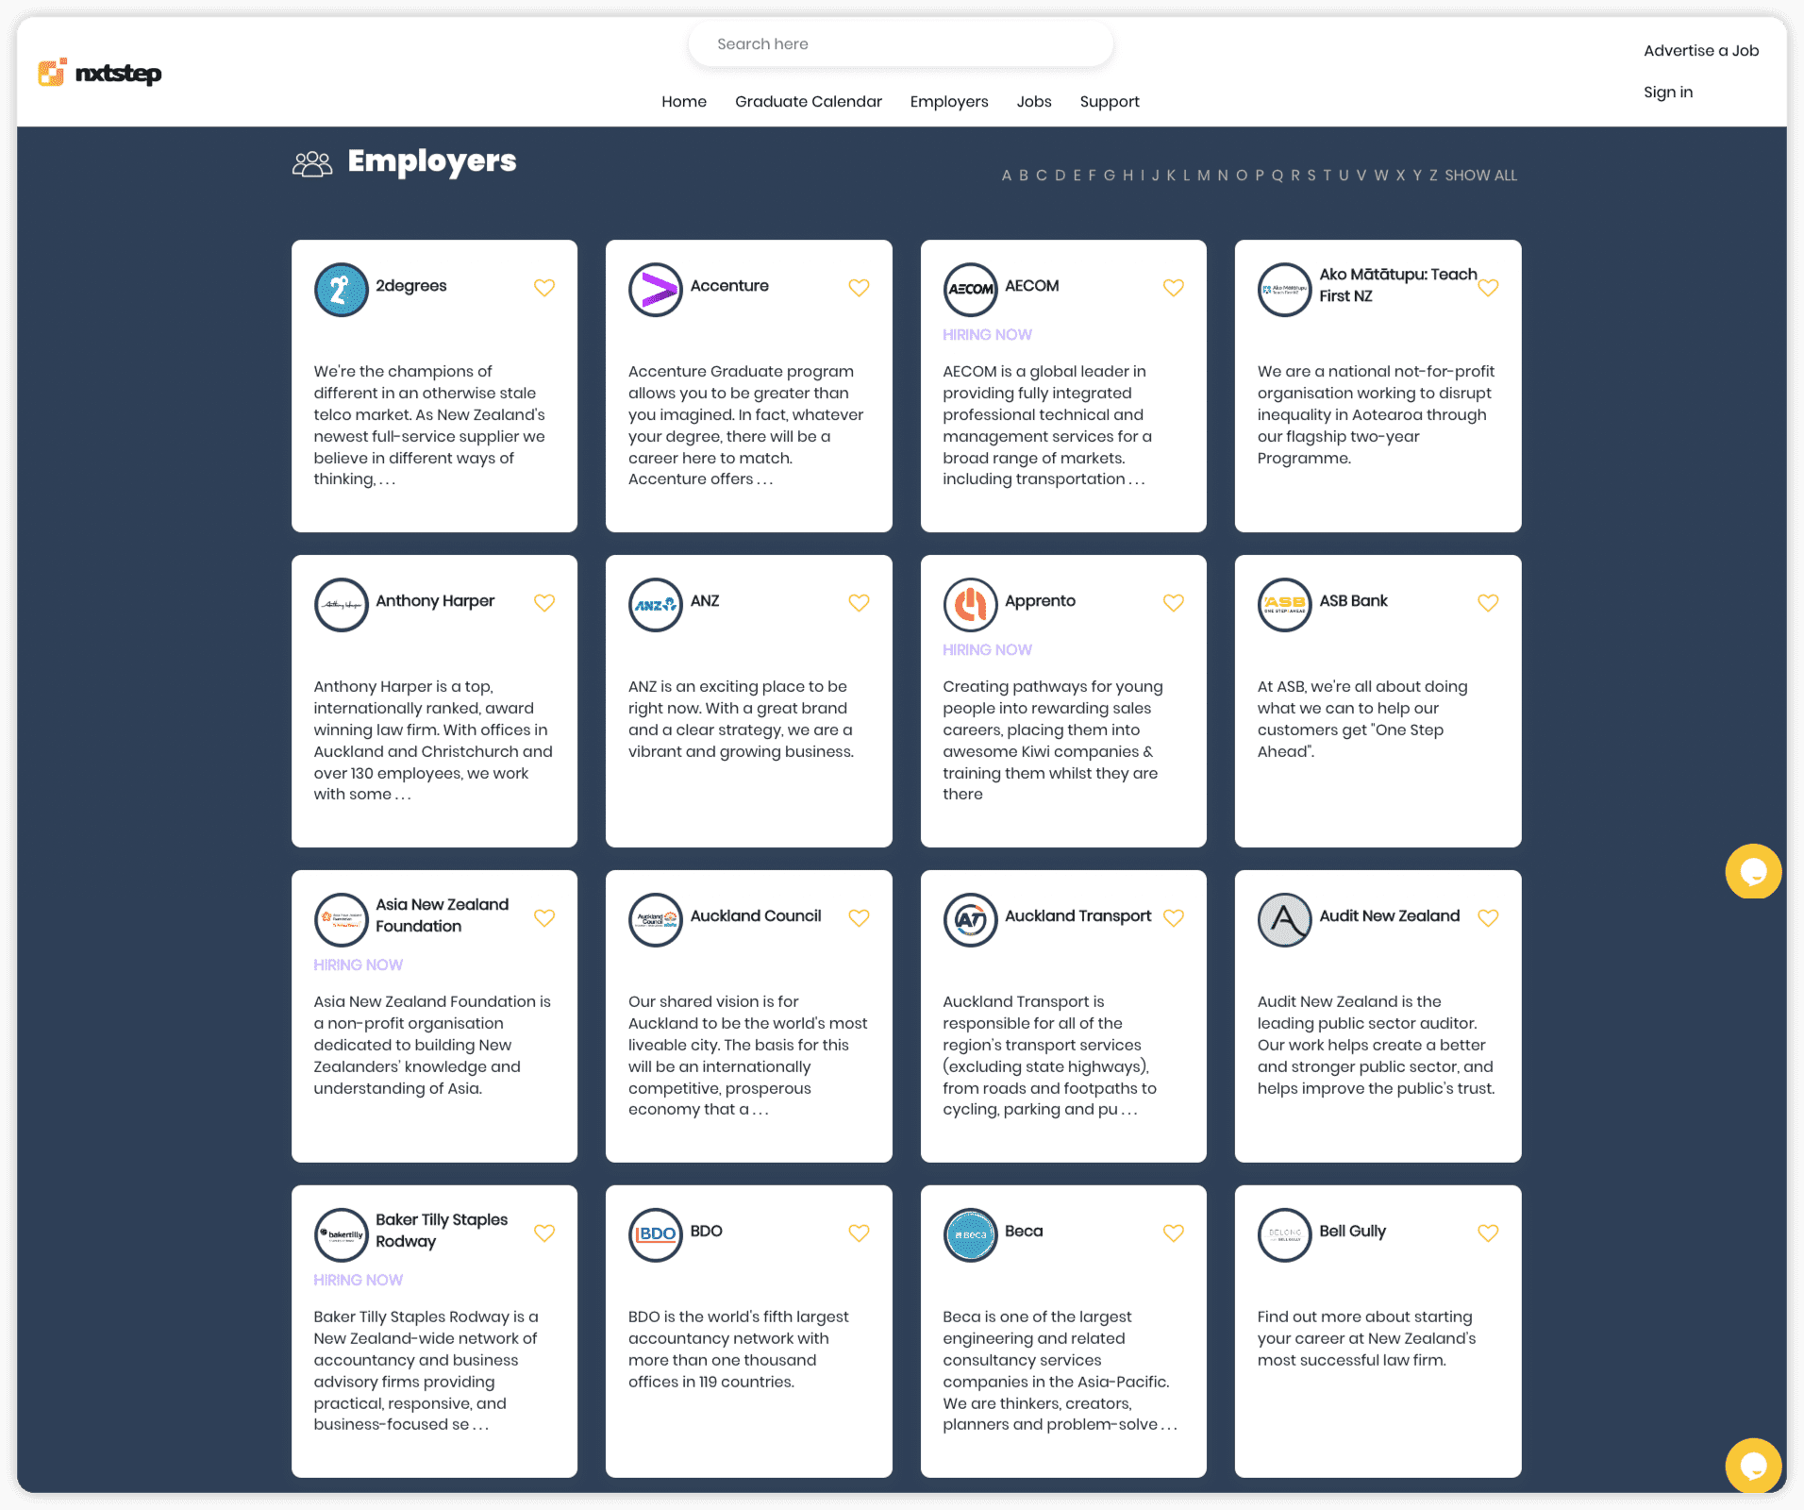Click the Advertise a Job link

(x=1701, y=51)
